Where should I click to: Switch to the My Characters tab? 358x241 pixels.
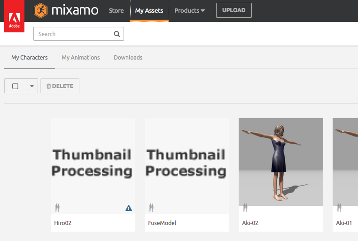(x=30, y=58)
